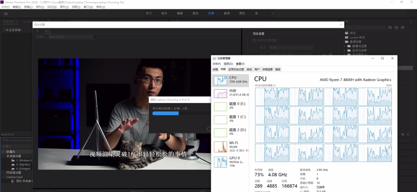Click the C: (Windows-SSD) drive icon
This screenshot has width=417, height=192.
coord(13,160)
